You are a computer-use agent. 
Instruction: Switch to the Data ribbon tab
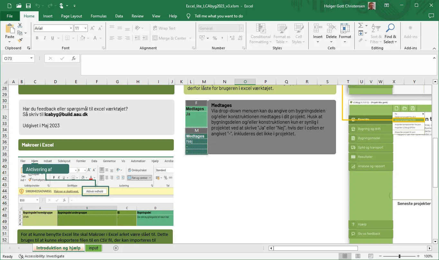coord(119,16)
